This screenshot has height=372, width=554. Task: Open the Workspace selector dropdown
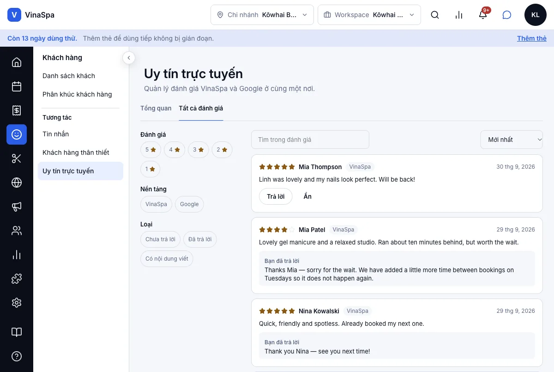point(369,15)
